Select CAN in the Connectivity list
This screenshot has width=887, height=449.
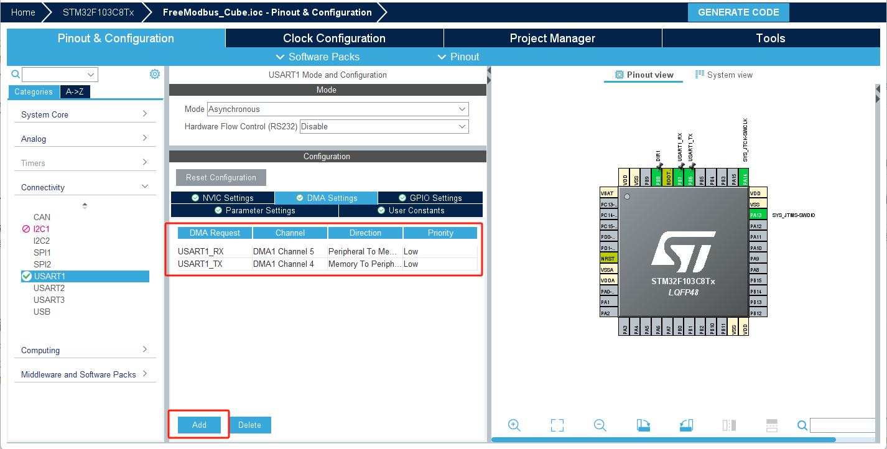[x=42, y=217]
